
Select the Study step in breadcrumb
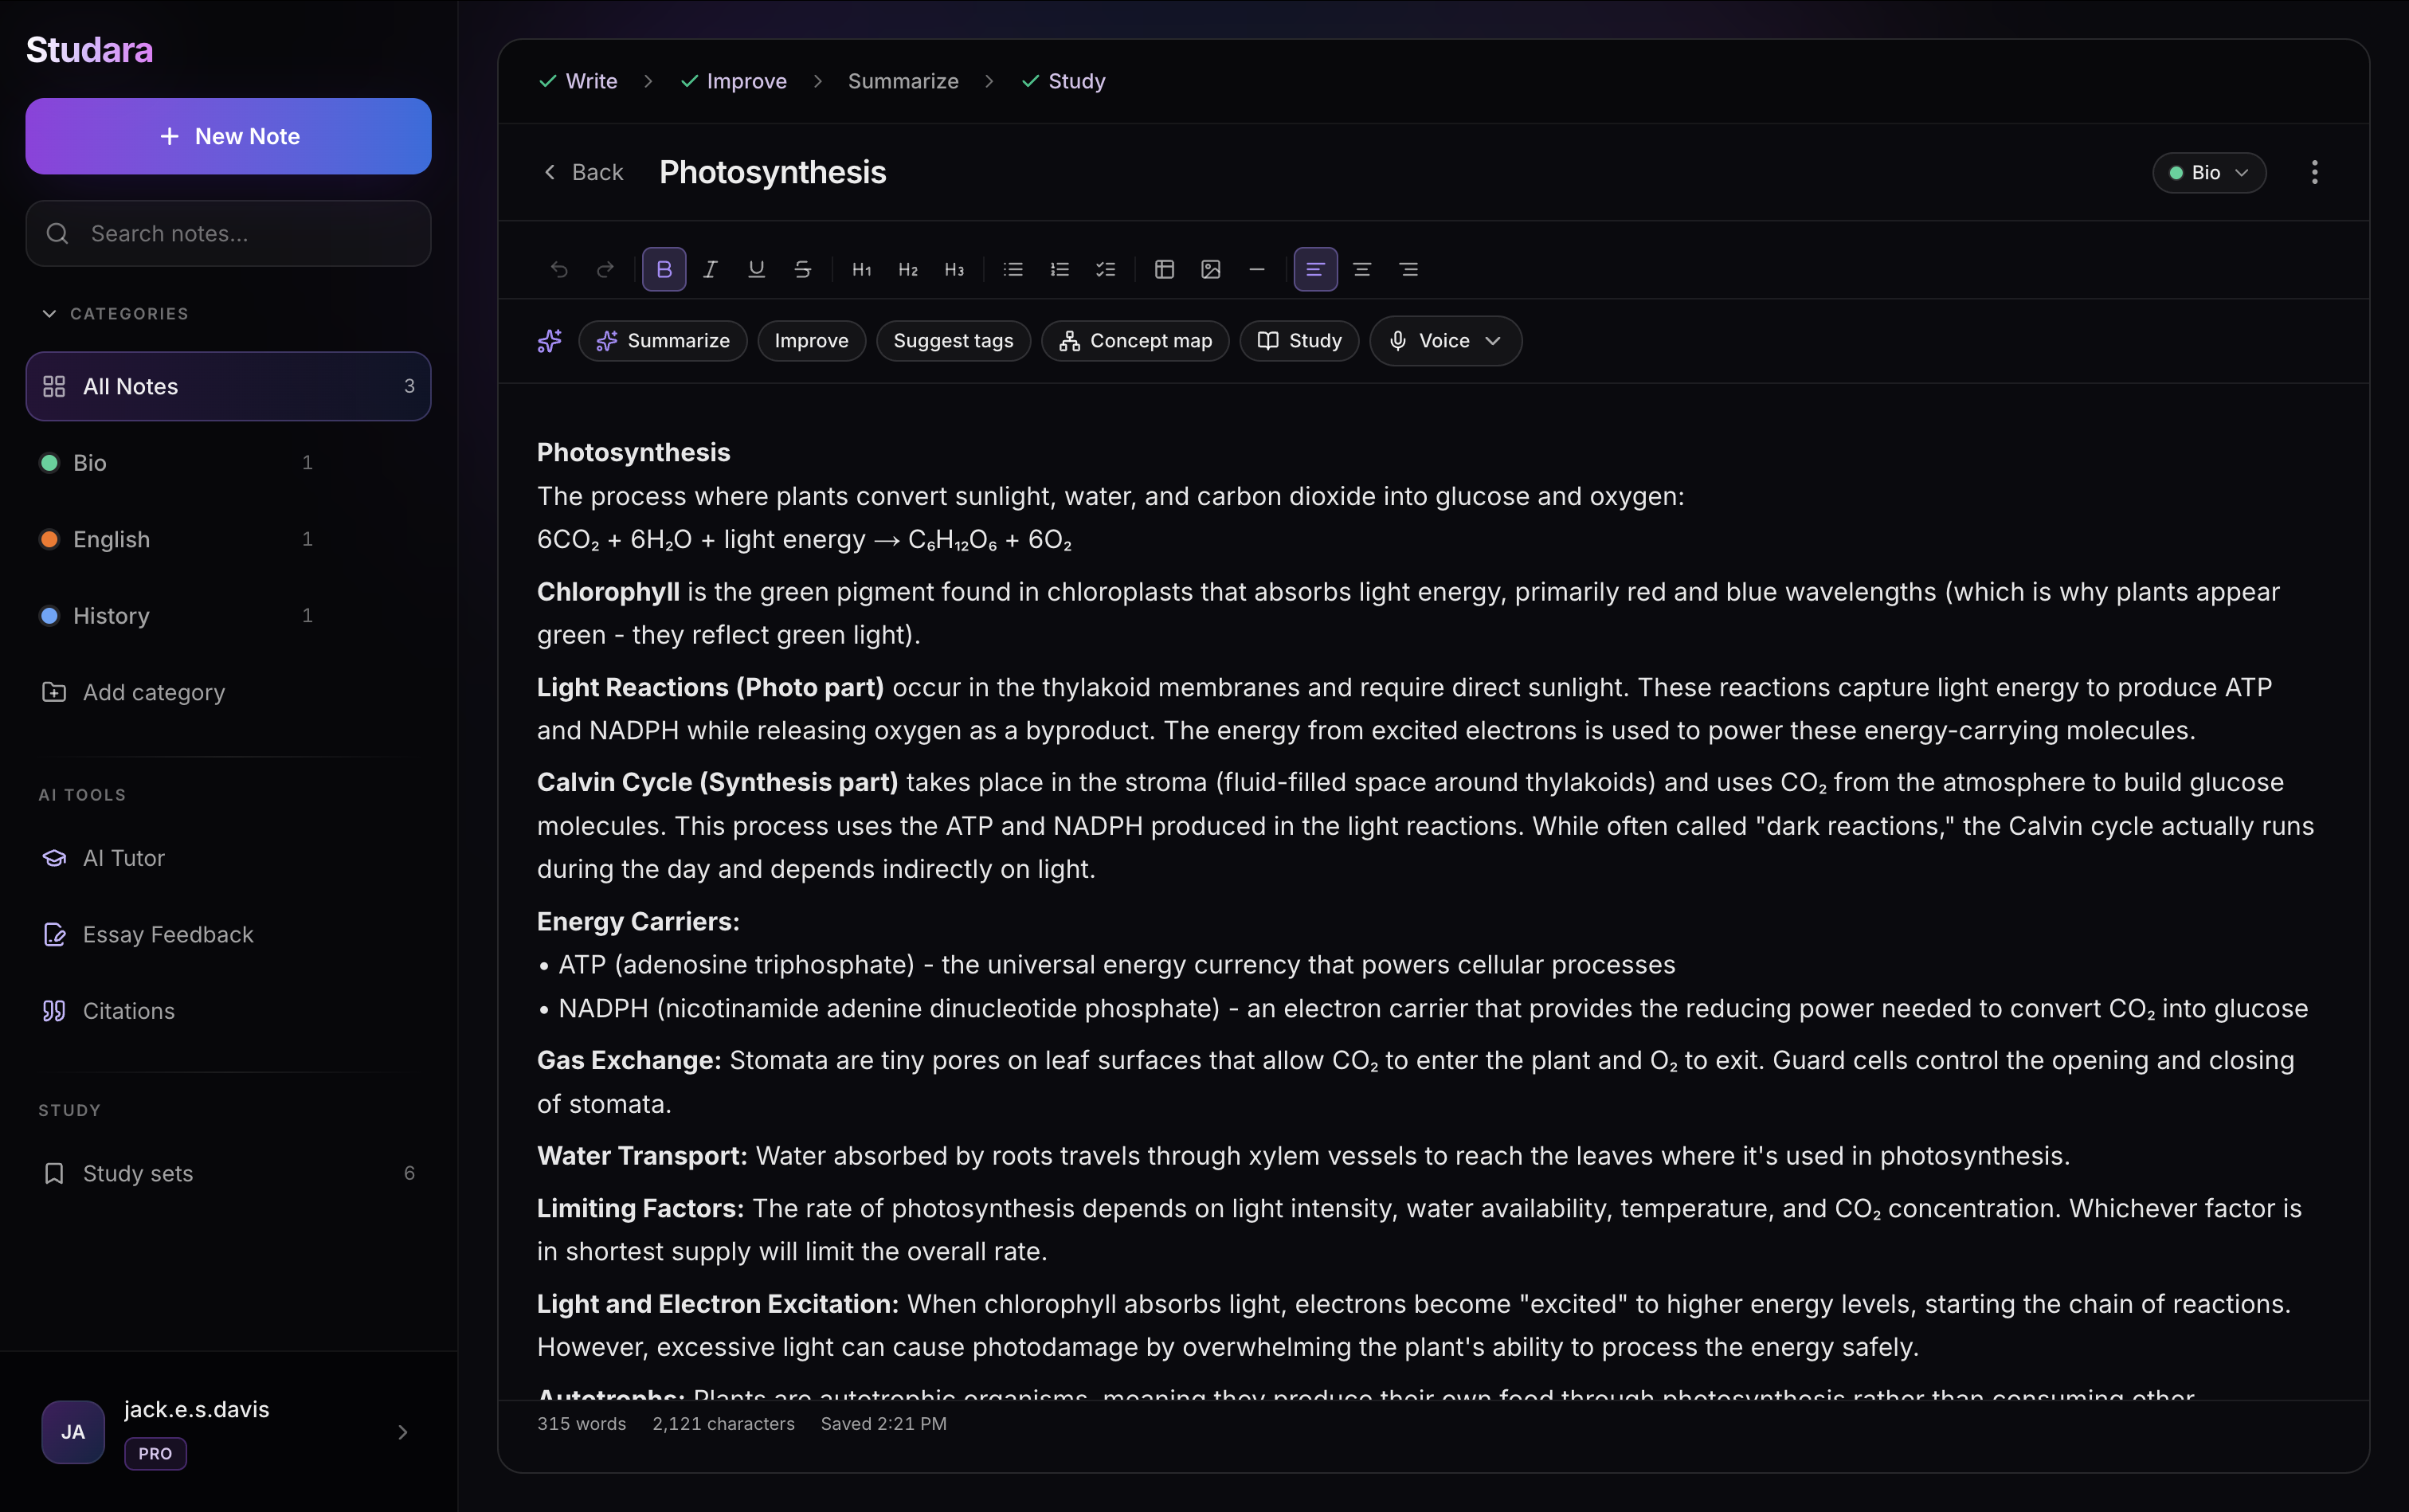(1063, 81)
